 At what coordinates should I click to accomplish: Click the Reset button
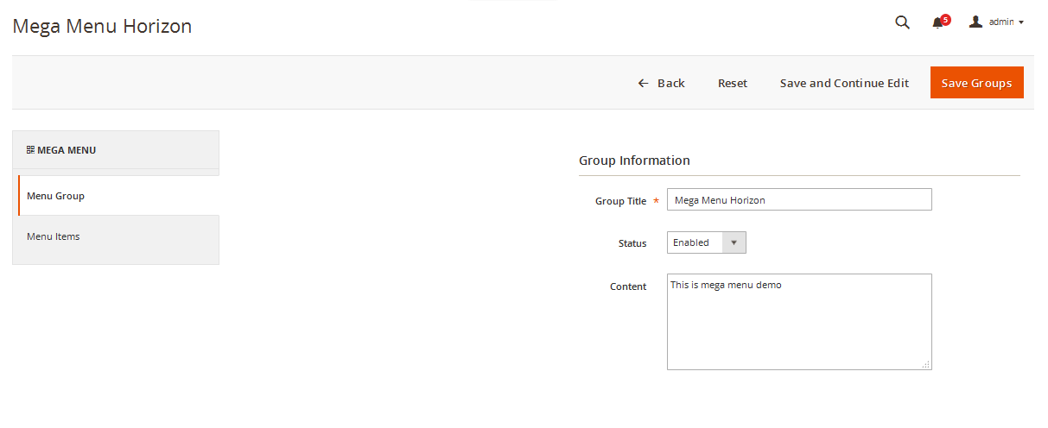[x=733, y=83]
